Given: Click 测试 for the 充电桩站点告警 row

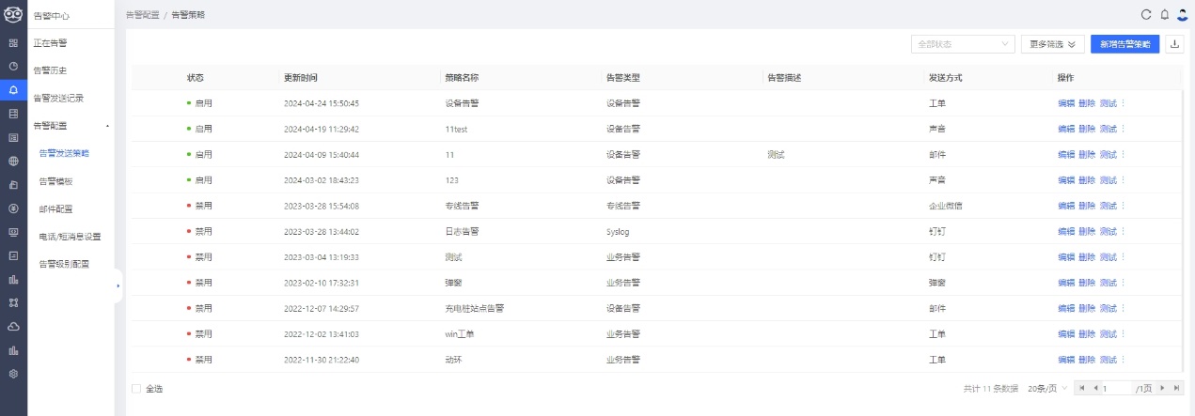Looking at the screenshot, I should [x=1108, y=308].
